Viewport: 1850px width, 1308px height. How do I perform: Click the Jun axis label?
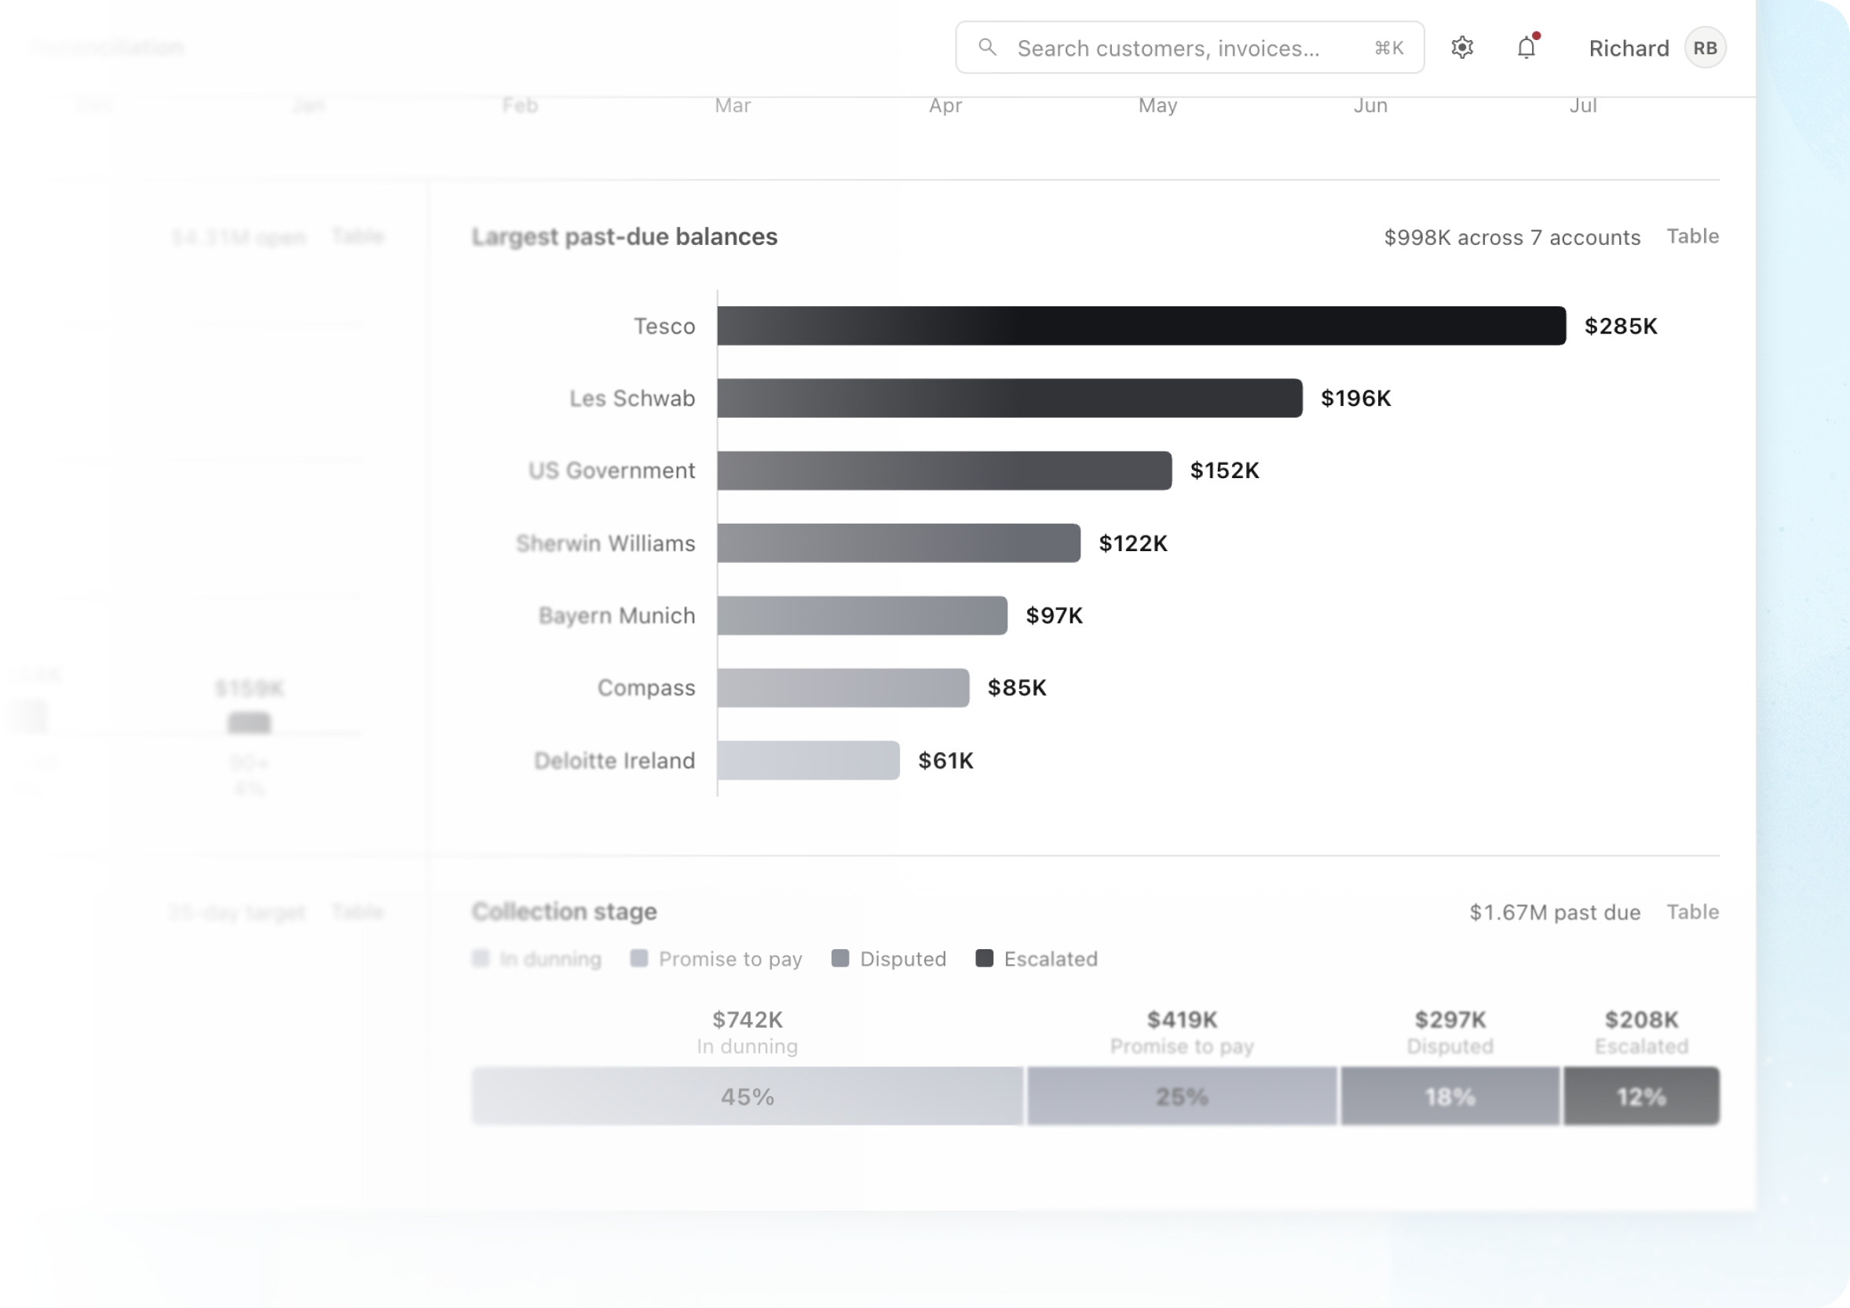click(x=1369, y=105)
